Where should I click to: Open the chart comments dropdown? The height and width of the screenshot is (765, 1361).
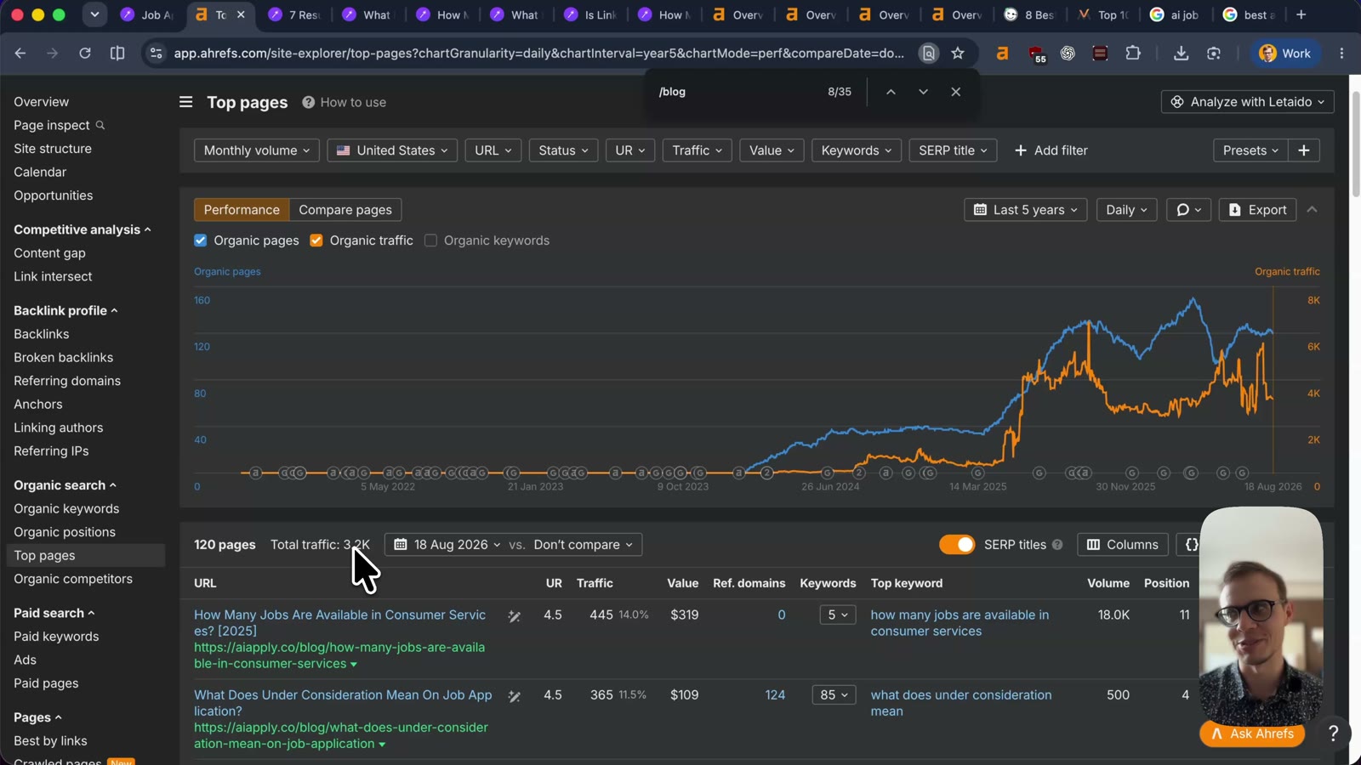[1188, 210]
